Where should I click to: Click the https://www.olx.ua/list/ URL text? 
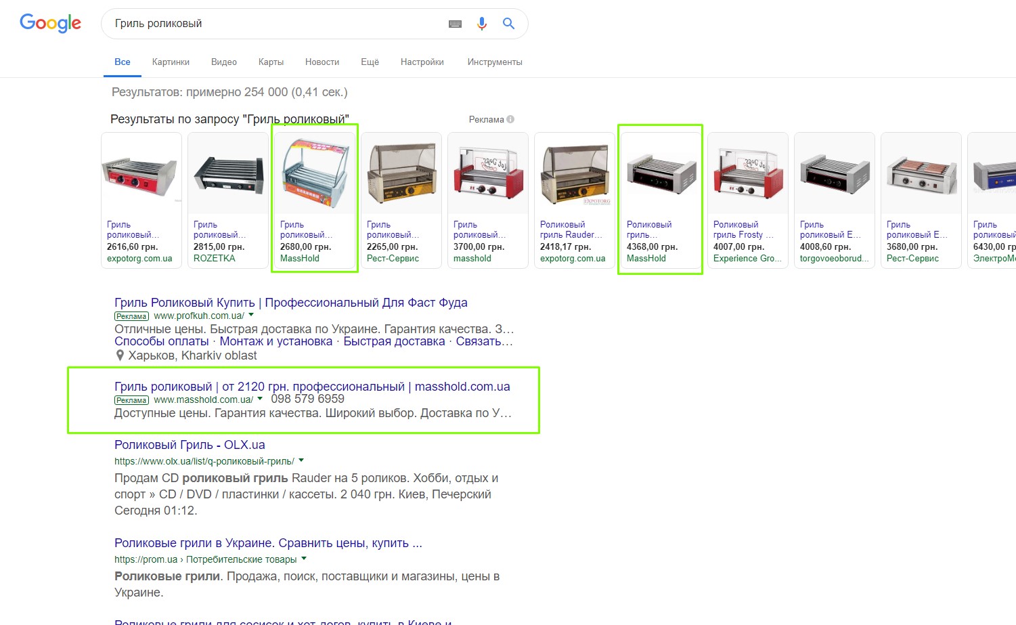pos(204,461)
